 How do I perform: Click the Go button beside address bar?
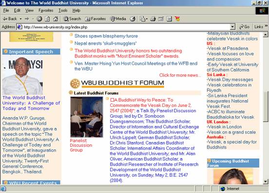pyautogui.click(x=244, y=27)
